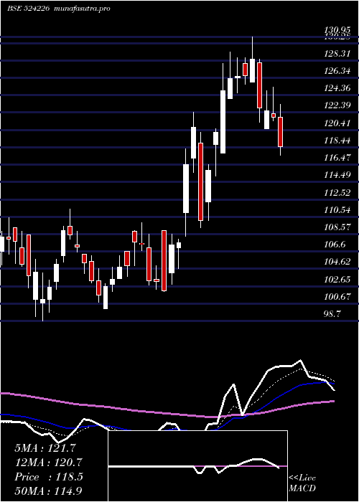
Task: Click the 116.47 price level label
Action: [x=337, y=158]
